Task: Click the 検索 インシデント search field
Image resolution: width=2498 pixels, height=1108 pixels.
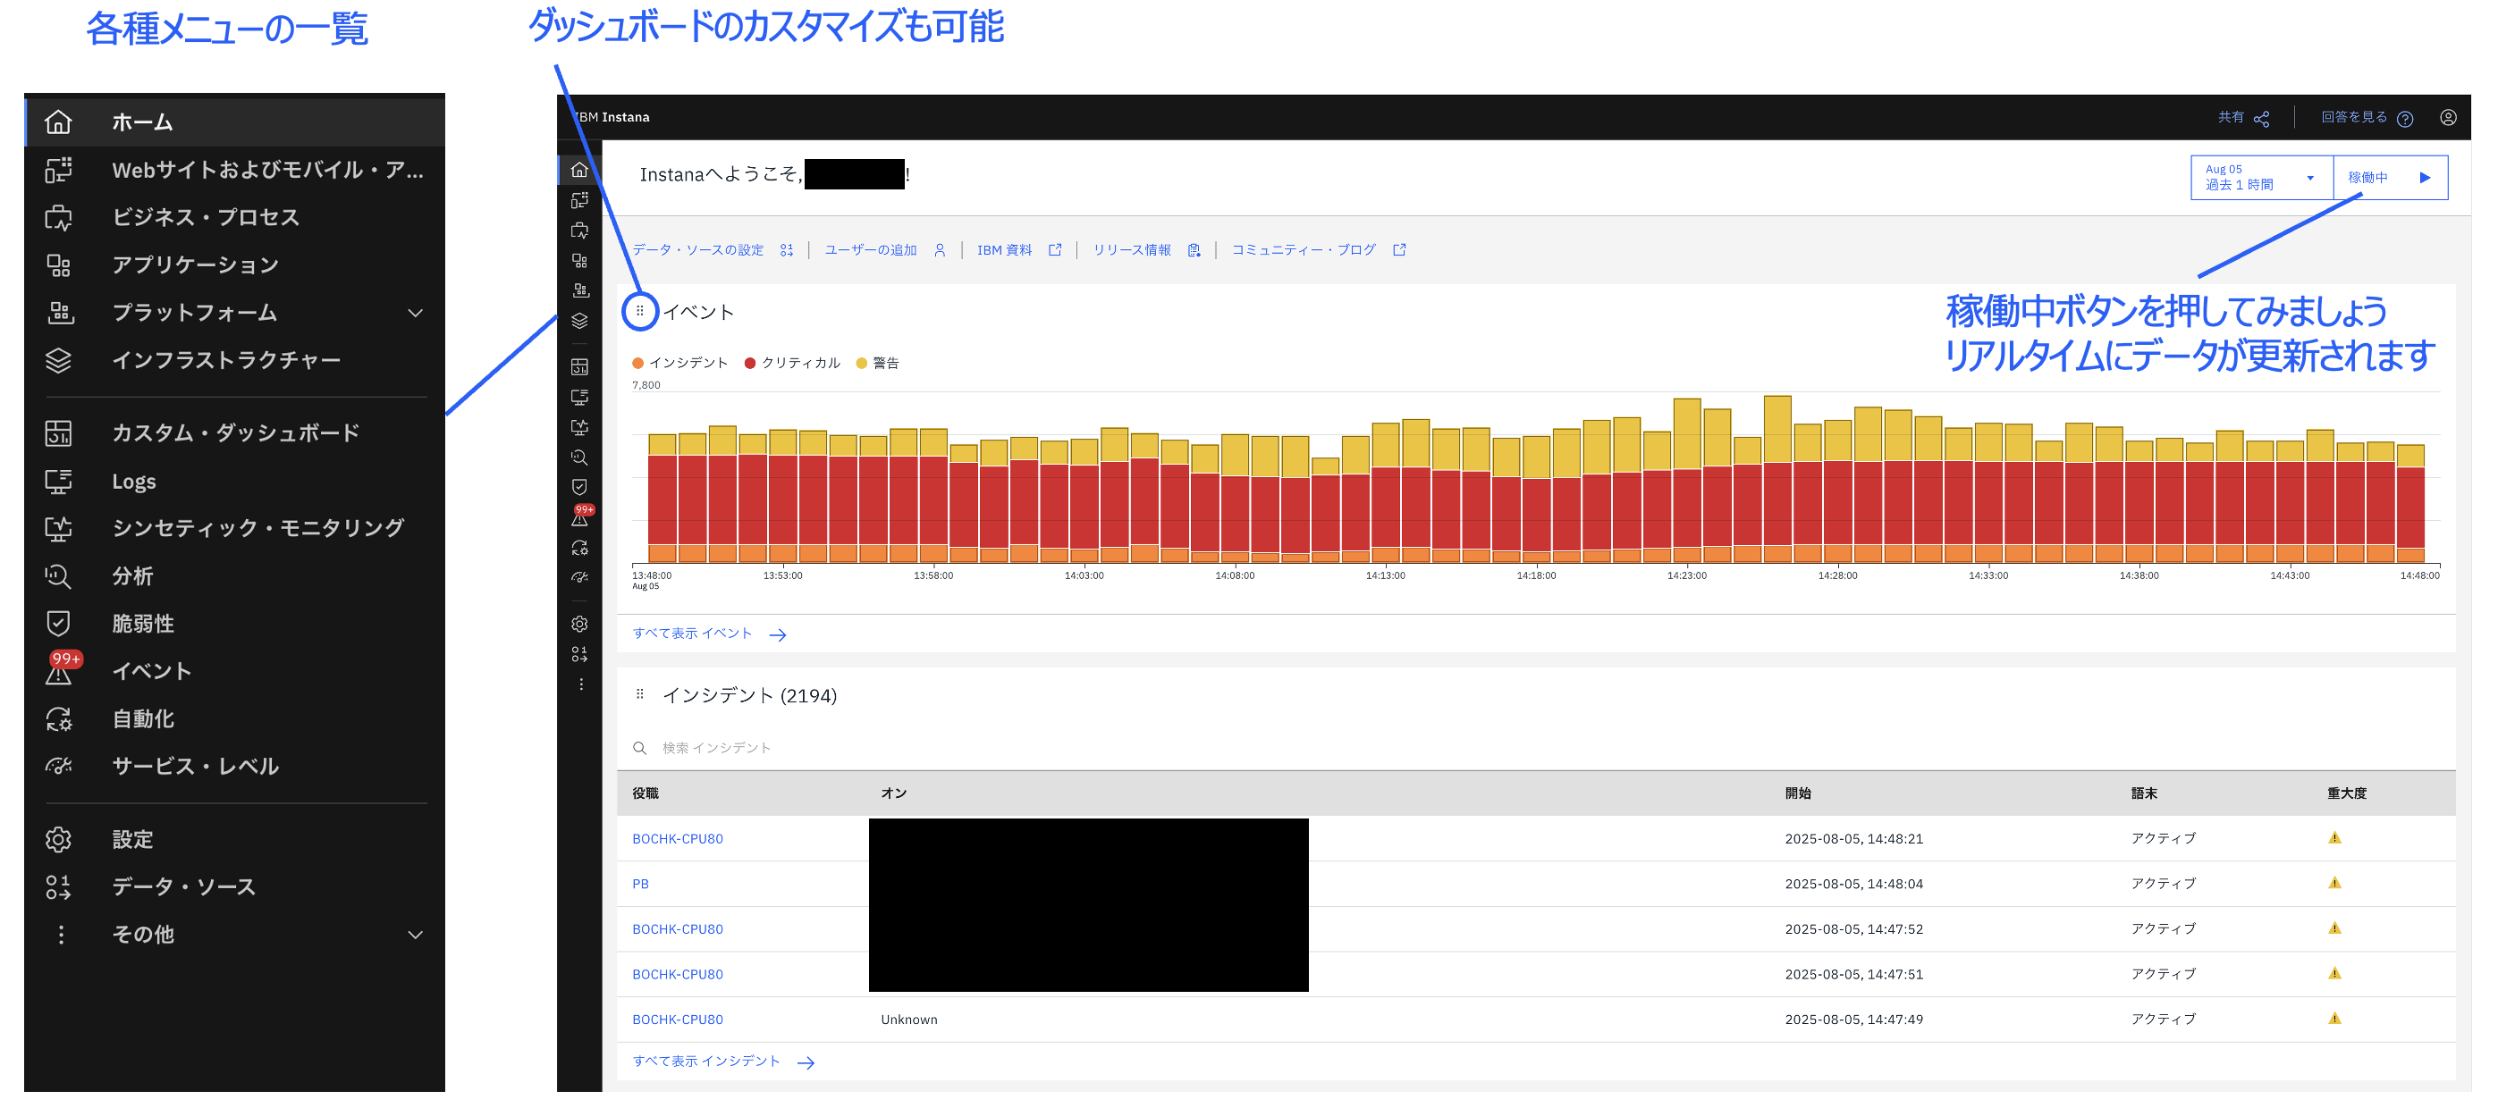Action: point(718,747)
